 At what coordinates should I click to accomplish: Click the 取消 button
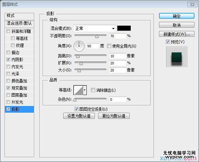(x=176, y=25)
